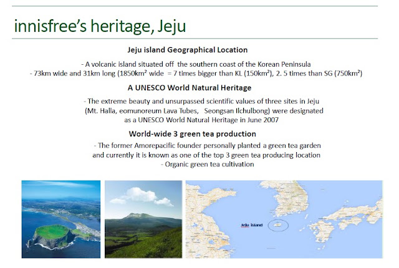Click the slide title "innisfree's heritage, Jeju"

coord(100,26)
